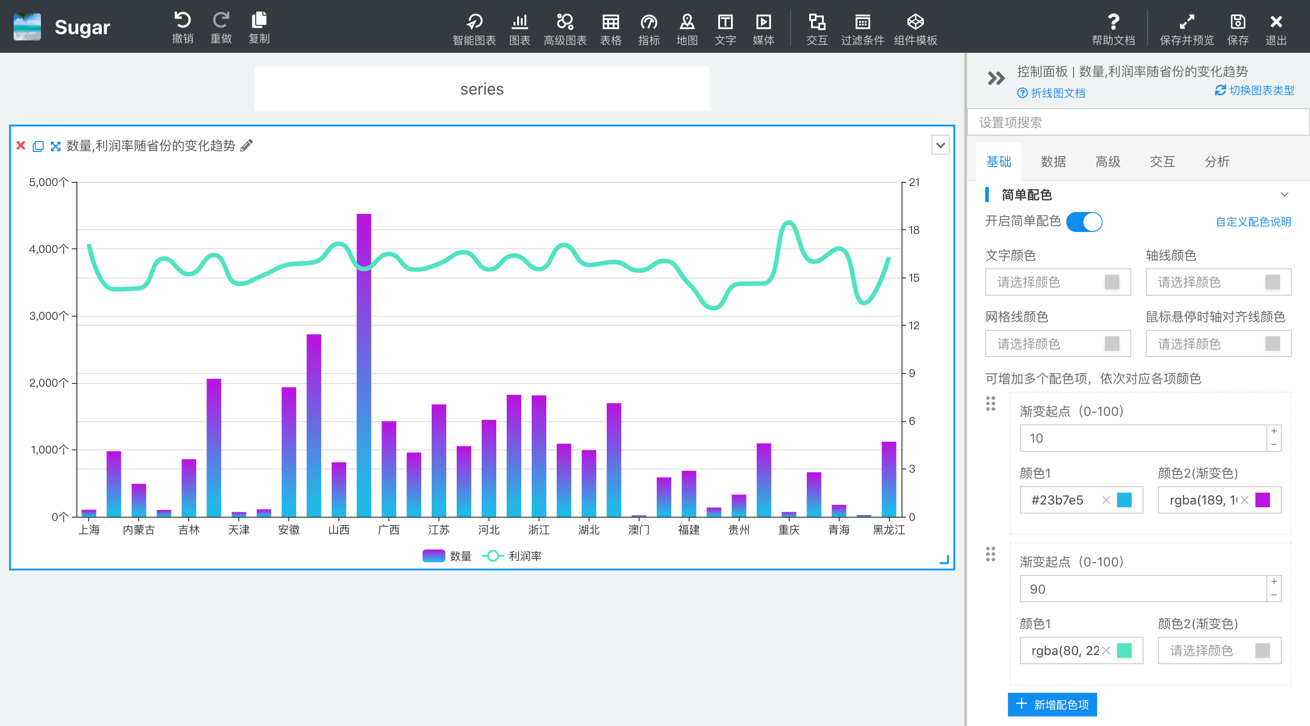This screenshot has width=1310, height=726.
Task: Open the chart's top-right dropdown arrow
Action: [940, 146]
